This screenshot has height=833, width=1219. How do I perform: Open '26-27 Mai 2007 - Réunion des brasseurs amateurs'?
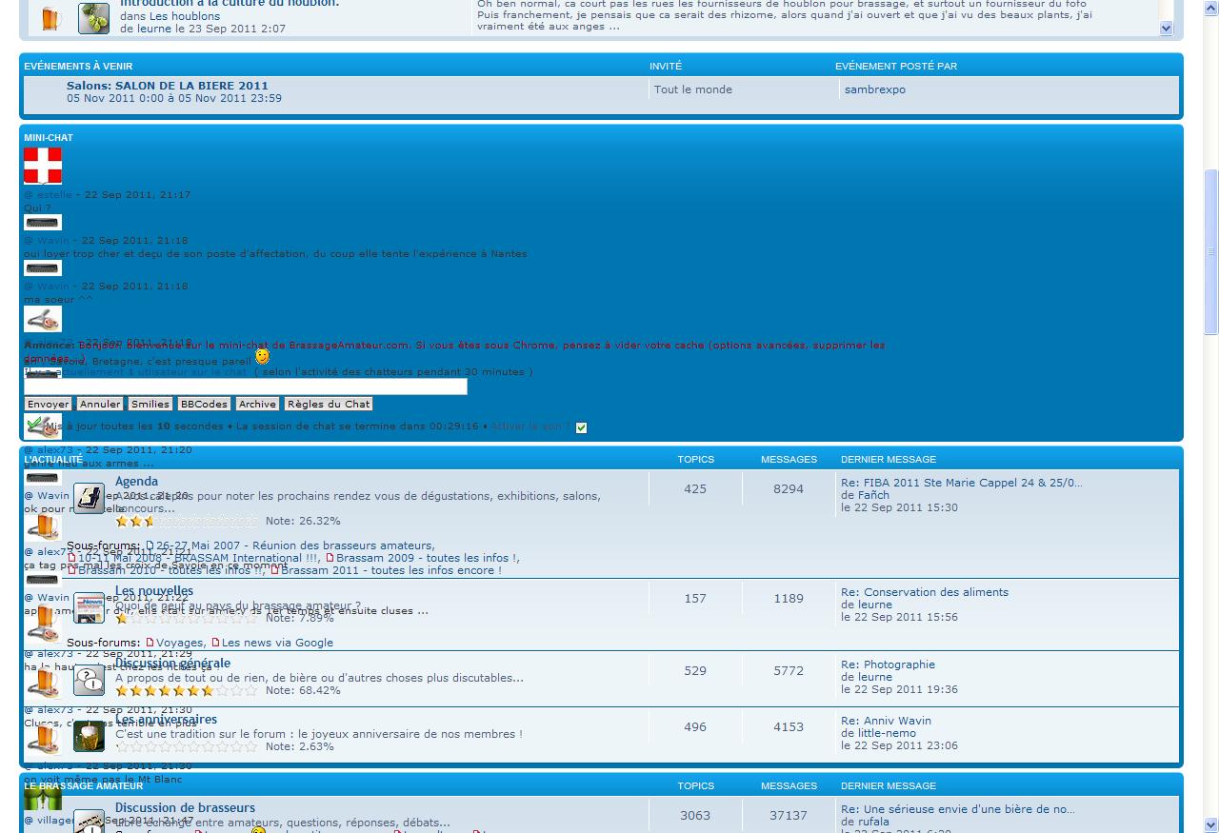[295, 545]
